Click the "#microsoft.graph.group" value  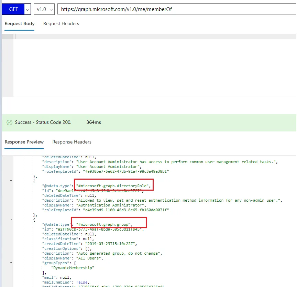pos(103,224)
